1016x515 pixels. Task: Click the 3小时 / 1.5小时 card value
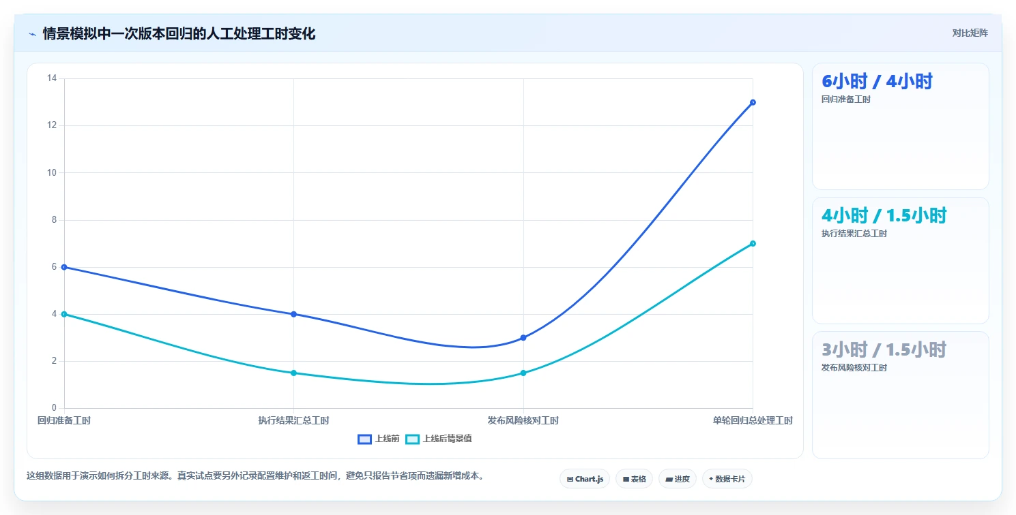(884, 349)
